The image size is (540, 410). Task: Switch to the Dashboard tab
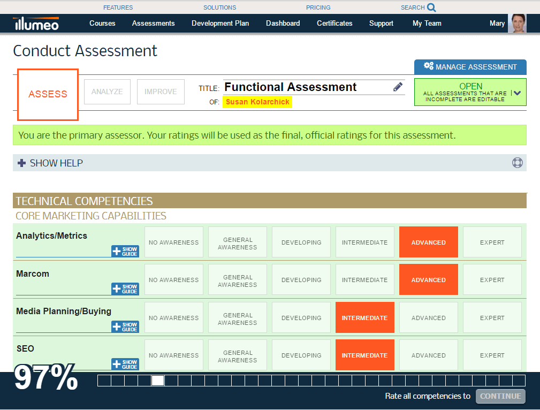coord(283,24)
